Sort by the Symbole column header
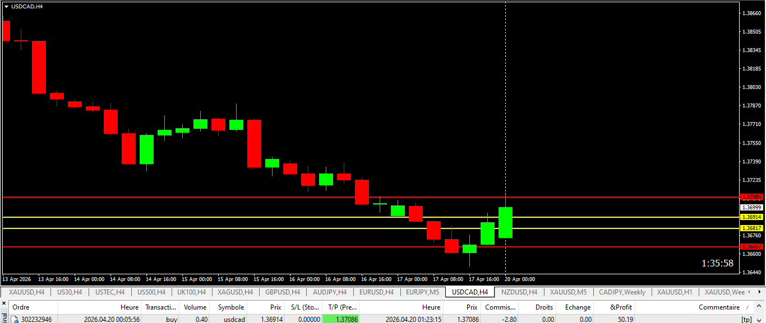Image resolution: width=766 pixels, height=323 pixels. point(229,307)
